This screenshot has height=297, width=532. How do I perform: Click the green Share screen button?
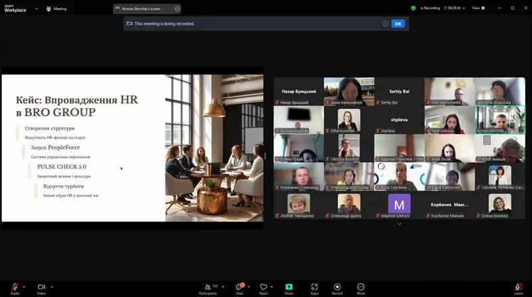(289, 288)
